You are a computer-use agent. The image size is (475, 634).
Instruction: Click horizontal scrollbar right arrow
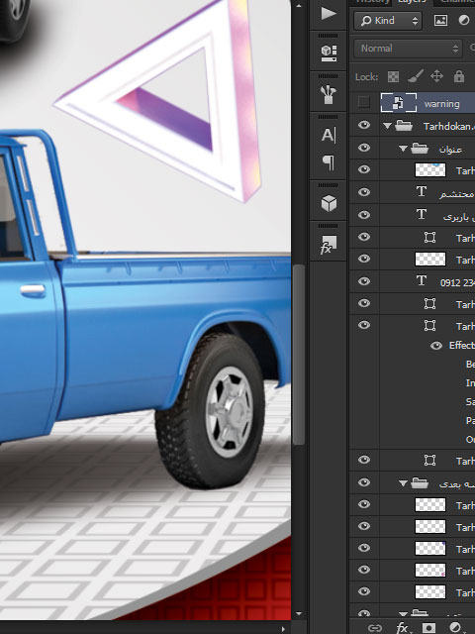[x=283, y=629]
